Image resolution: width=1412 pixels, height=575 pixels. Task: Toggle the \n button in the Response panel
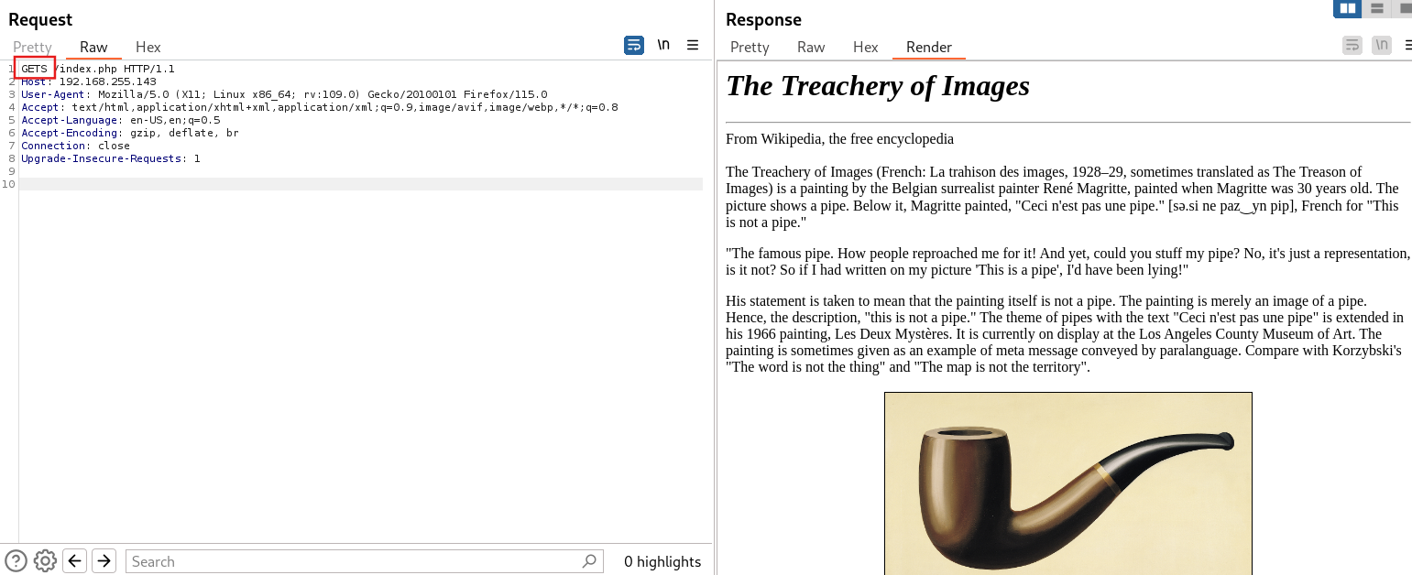pos(1382,45)
